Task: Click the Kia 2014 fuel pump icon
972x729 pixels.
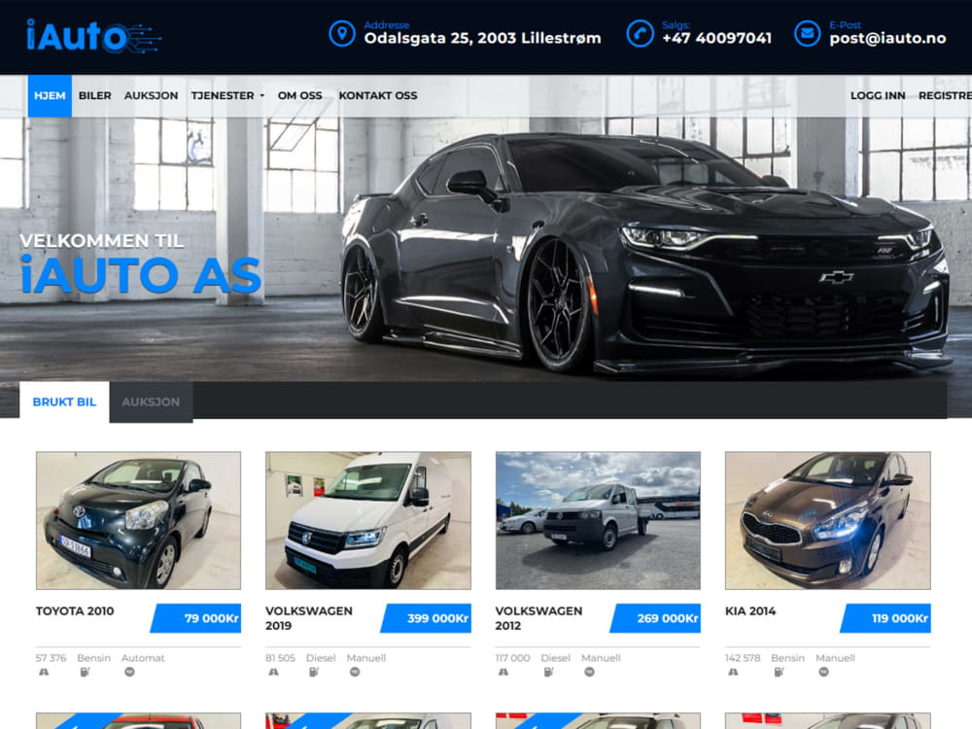Action: 780,672
